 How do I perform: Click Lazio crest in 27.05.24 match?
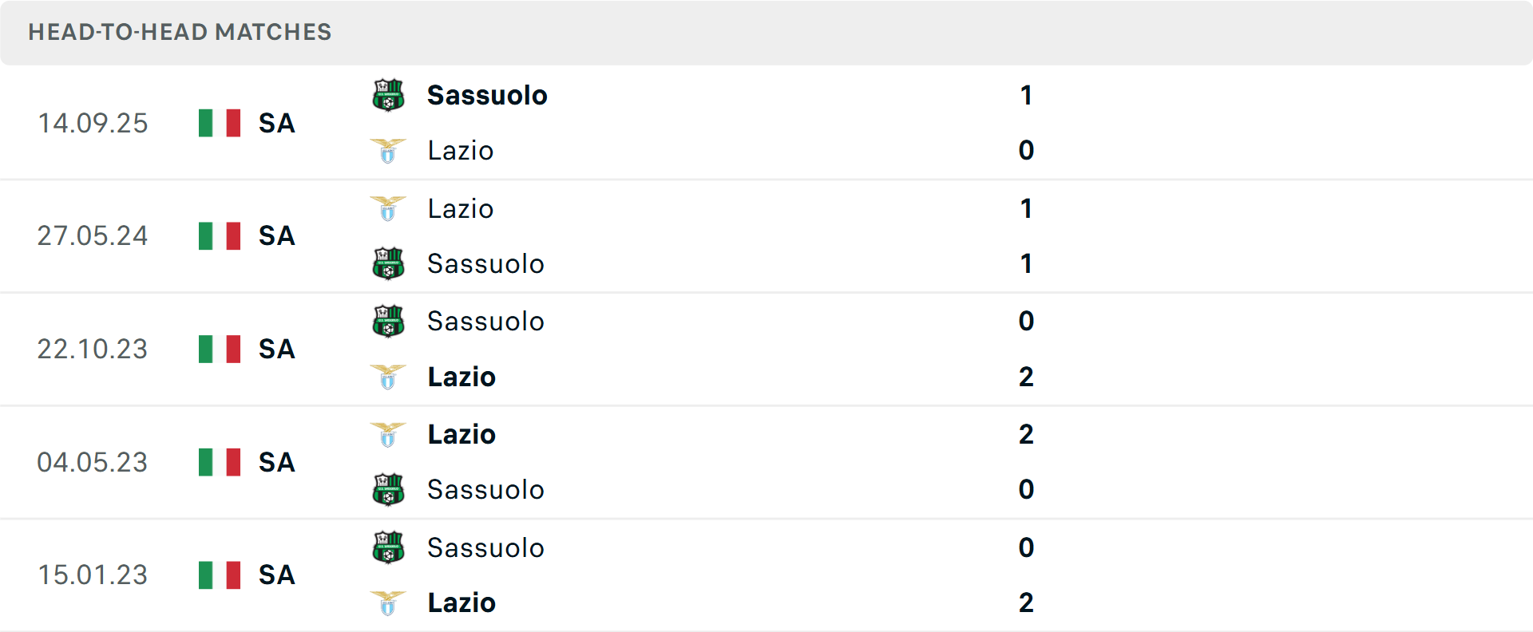388,208
